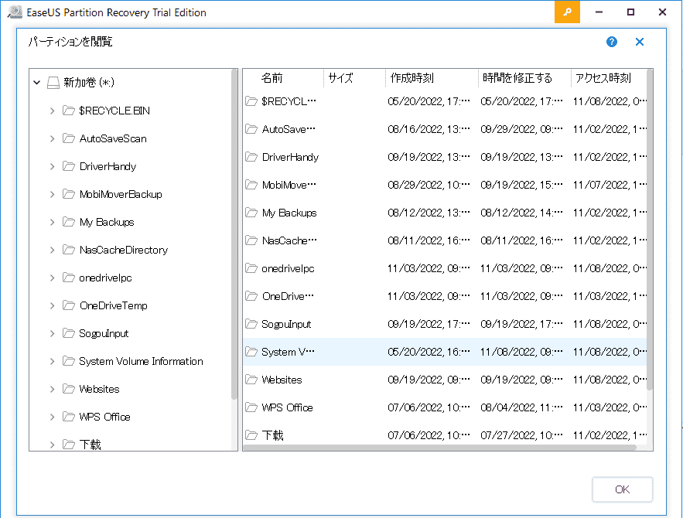The height and width of the screenshot is (518, 683).
Task: Click the EaseUS app icon in title bar
Action: pos(14,12)
